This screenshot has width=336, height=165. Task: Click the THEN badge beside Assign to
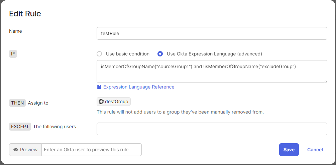(x=17, y=103)
